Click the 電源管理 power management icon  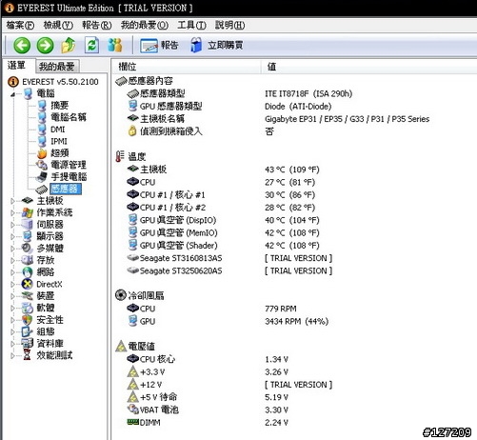[42, 165]
